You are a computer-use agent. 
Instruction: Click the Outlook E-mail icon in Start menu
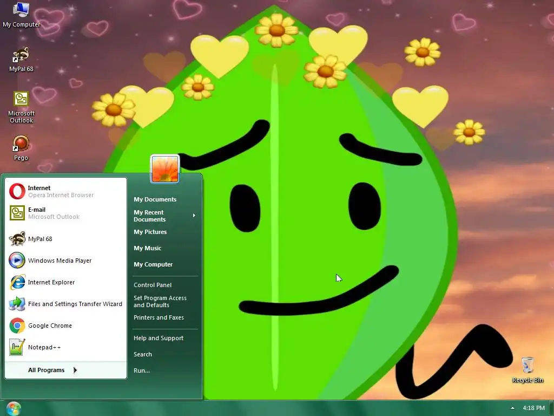click(17, 213)
